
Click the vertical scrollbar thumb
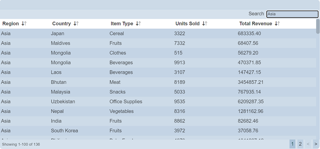(x=318, y=27)
